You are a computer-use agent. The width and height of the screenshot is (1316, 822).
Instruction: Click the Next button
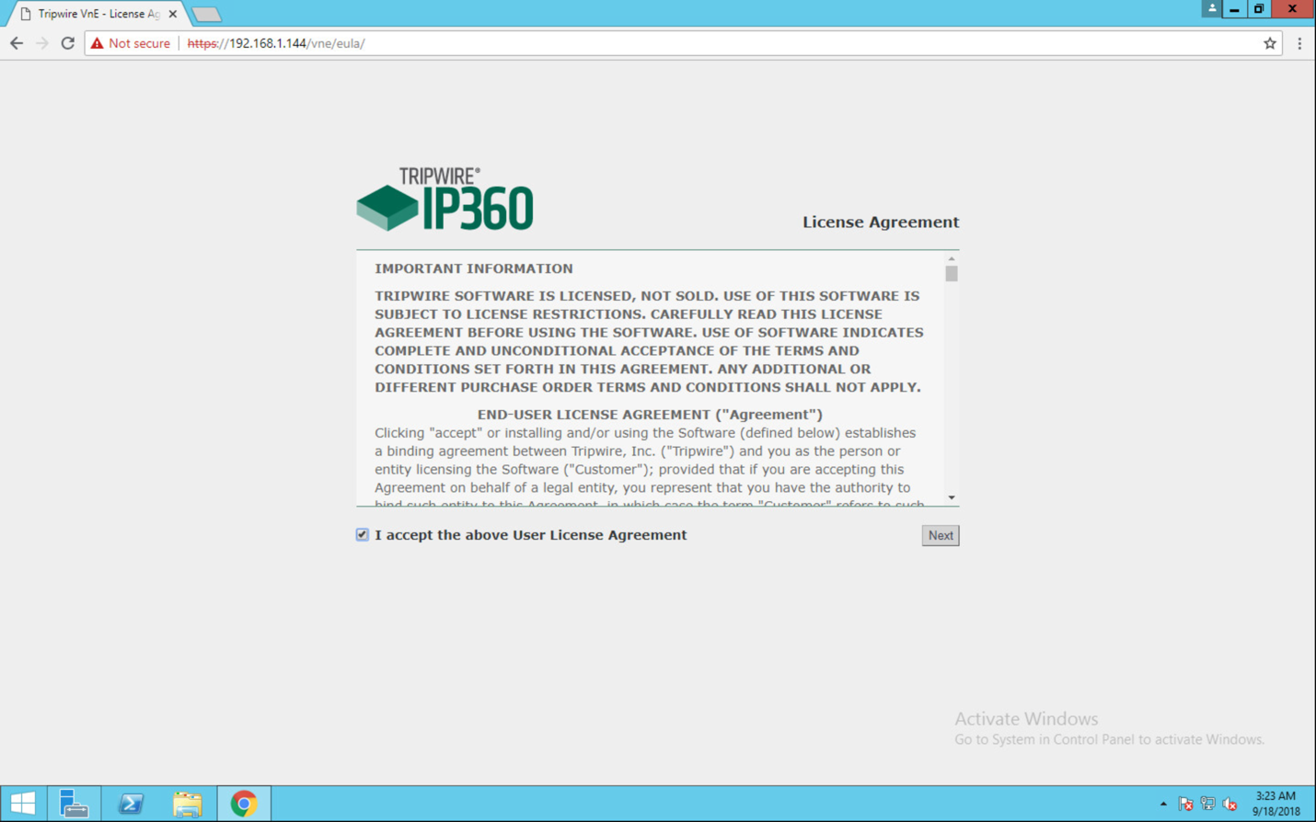click(x=941, y=535)
